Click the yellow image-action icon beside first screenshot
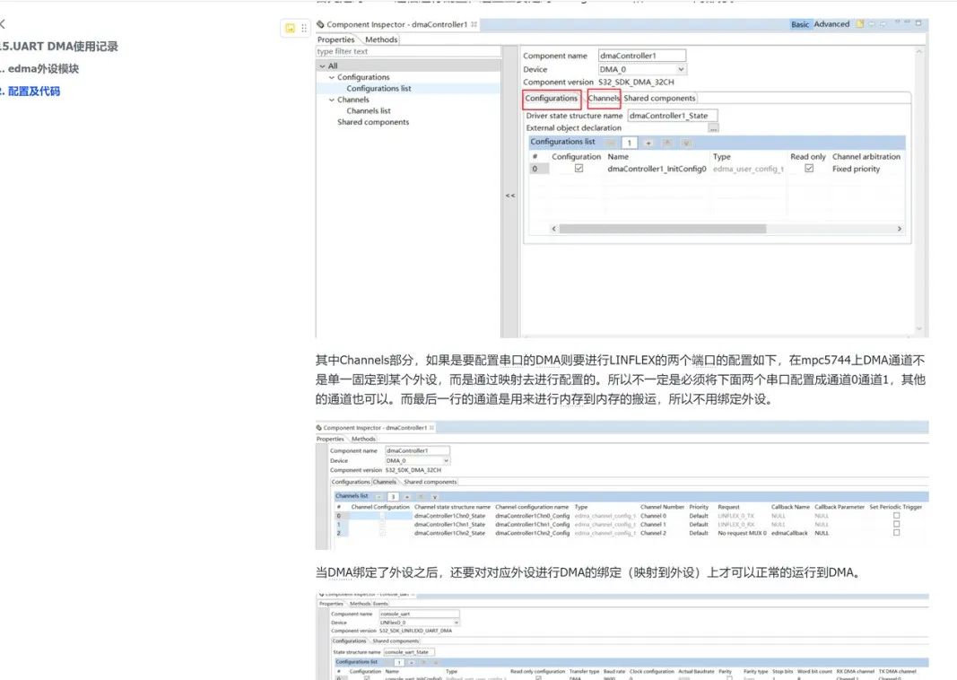This screenshot has height=680, width=957. pyautogui.click(x=291, y=28)
